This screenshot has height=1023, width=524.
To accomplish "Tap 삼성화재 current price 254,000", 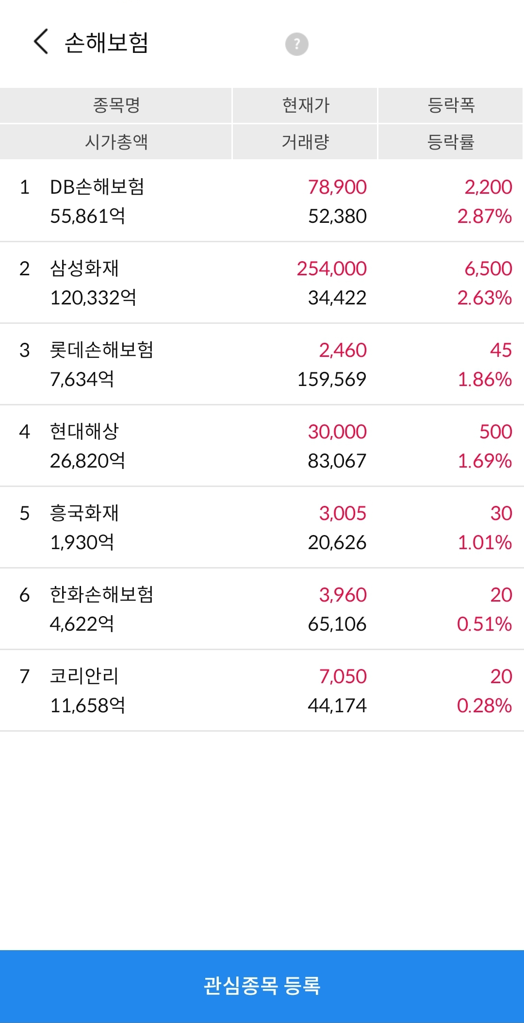I will pyautogui.click(x=332, y=268).
